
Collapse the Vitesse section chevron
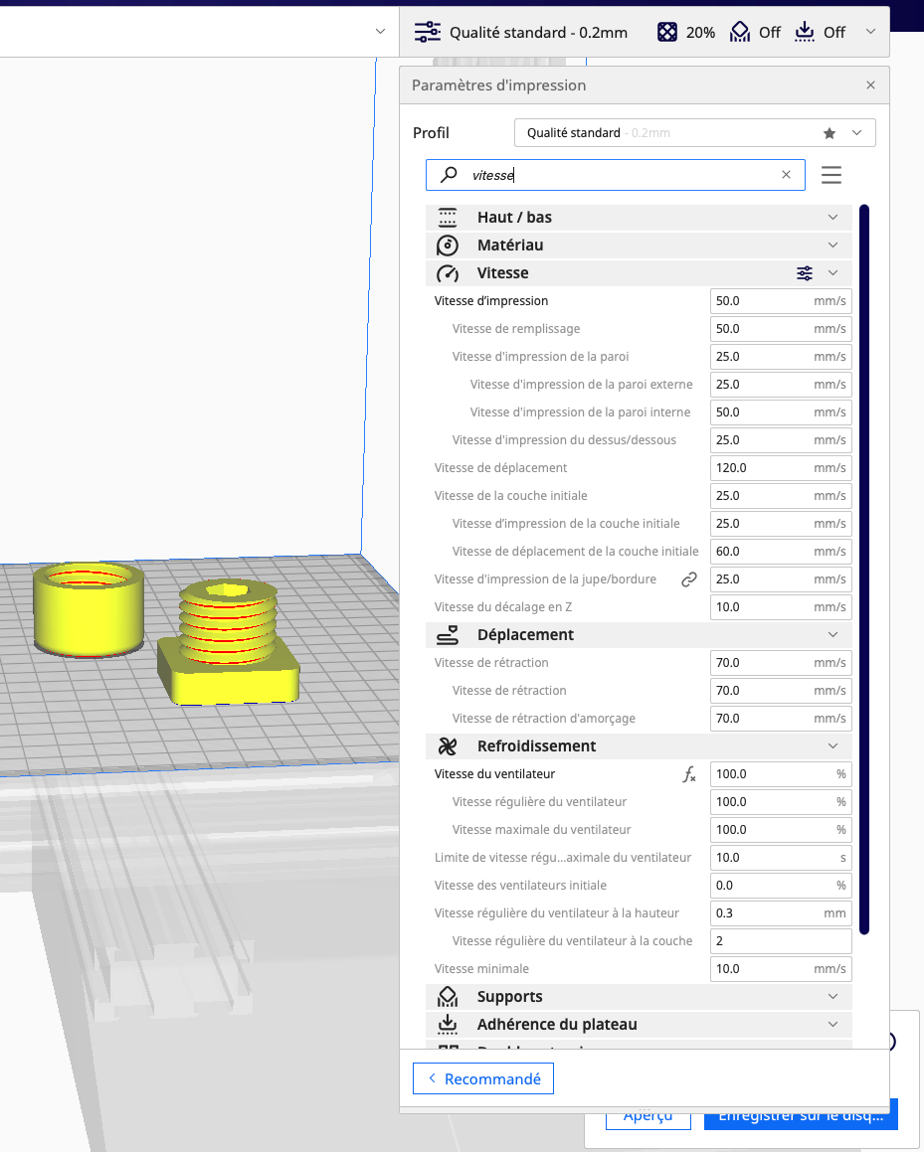point(832,273)
